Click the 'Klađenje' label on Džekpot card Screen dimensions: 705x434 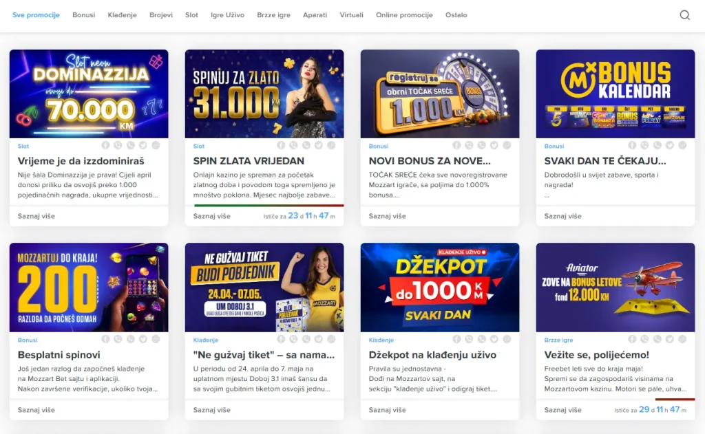click(381, 340)
